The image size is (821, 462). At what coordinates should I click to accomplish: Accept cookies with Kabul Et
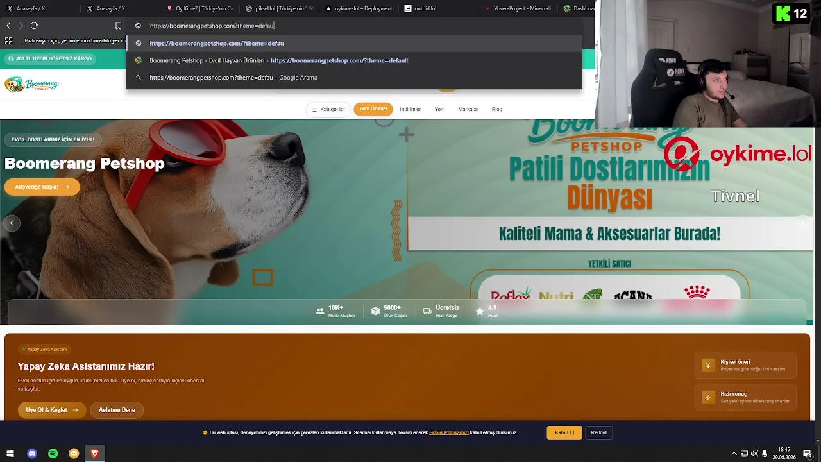tap(564, 432)
